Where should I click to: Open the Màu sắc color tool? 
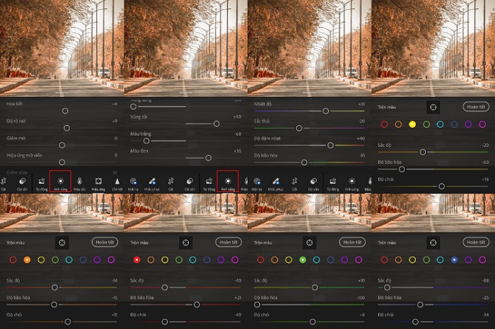coord(80,181)
